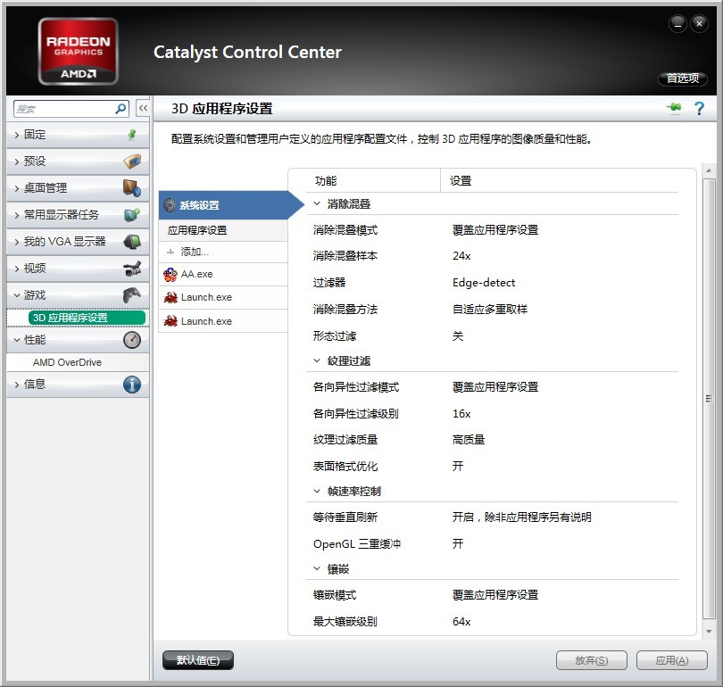The height and width of the screenshot is (687, 723).
Task: Click the second Launch.exe red icon
Action: click(x=170, y=320)
